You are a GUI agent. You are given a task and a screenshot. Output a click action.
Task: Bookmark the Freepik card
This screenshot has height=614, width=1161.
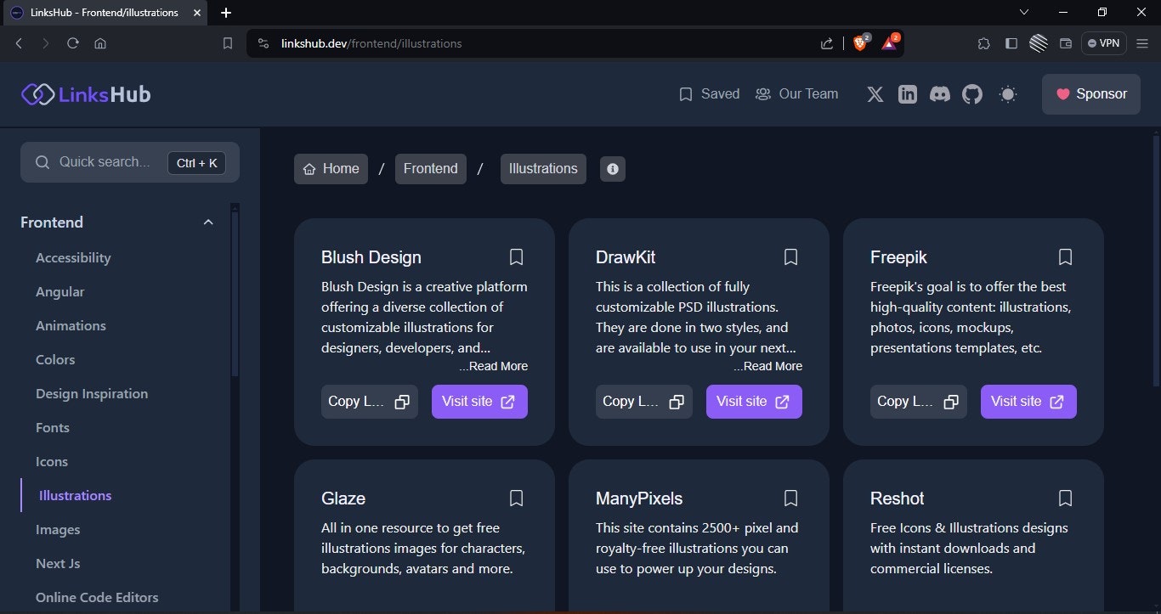(1065, 256)
